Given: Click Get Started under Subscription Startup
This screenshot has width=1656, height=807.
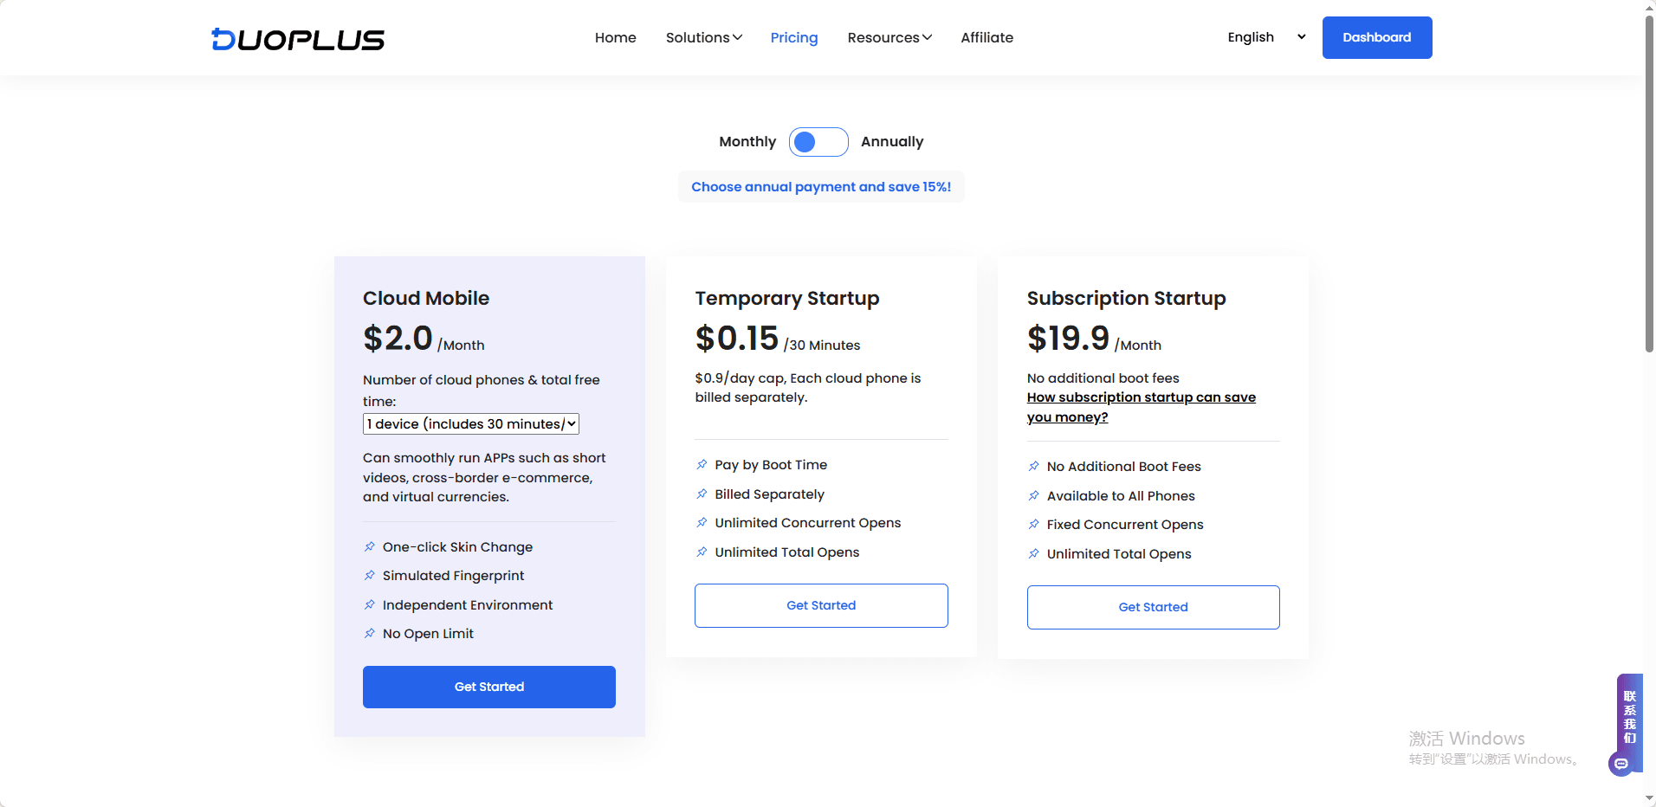Looking at the screenshot, I should (x=1154, y=607).
